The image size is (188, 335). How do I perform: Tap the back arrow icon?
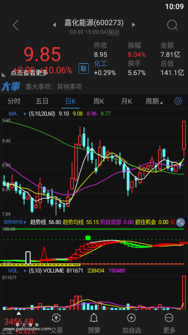(x=16, y=25)
